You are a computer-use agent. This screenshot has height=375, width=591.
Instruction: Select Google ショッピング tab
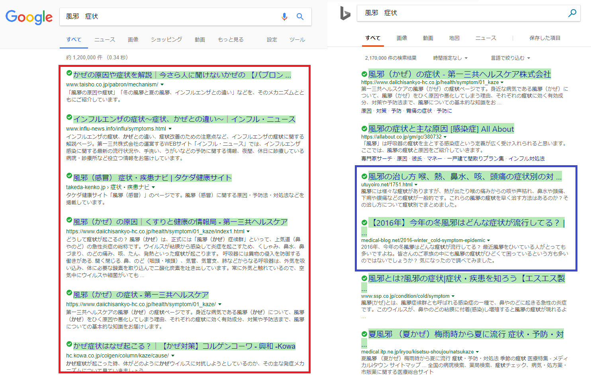tap(166, 39)
